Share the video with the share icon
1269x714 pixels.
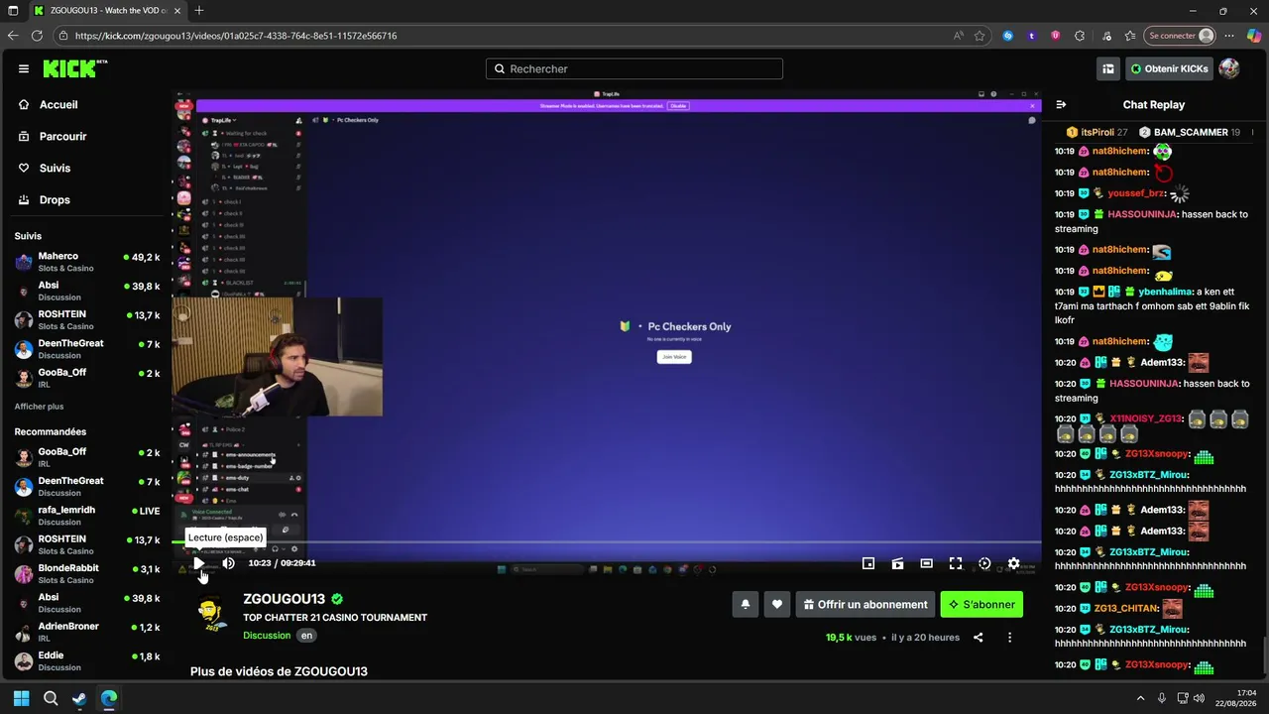pos(978,638)
